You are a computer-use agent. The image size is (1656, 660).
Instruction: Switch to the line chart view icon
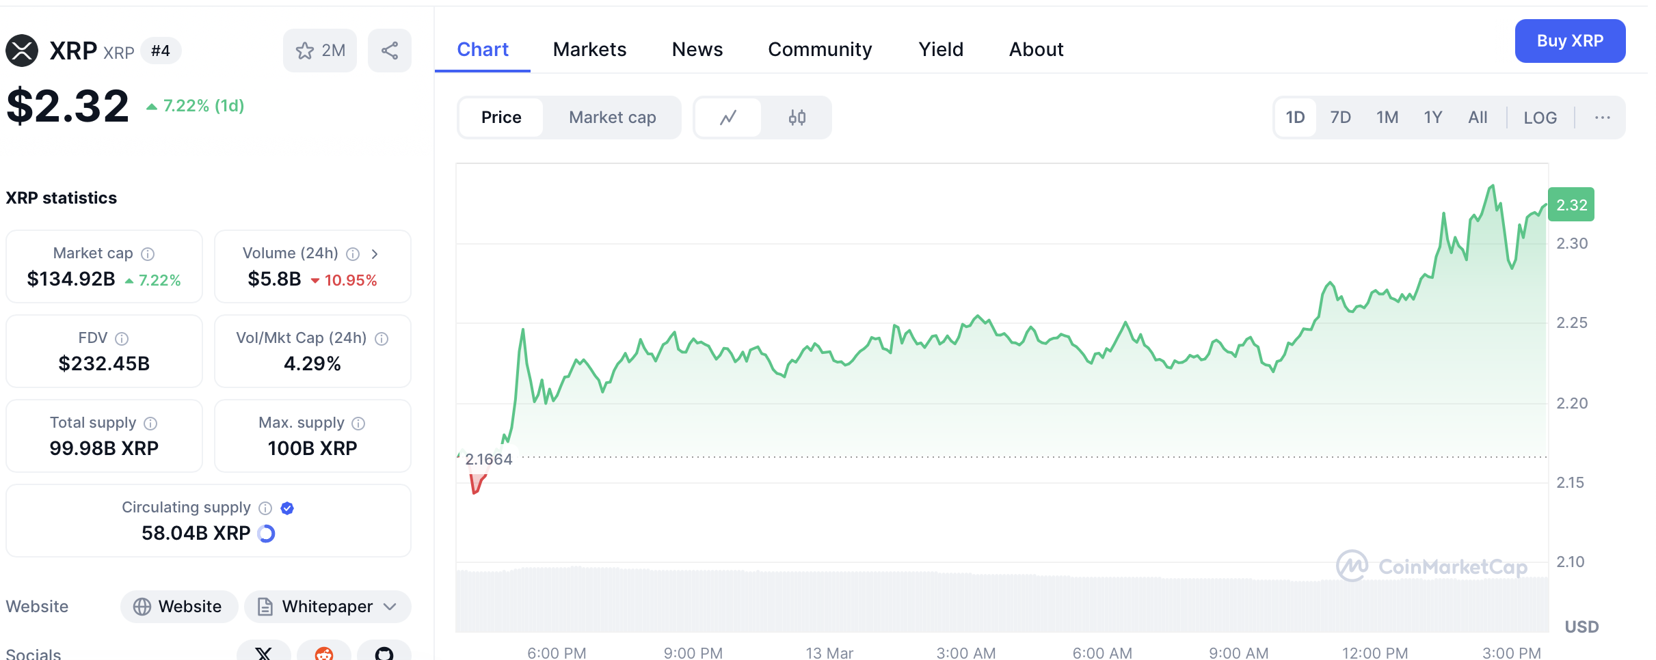pyautogui.click(x=728, y=118)
